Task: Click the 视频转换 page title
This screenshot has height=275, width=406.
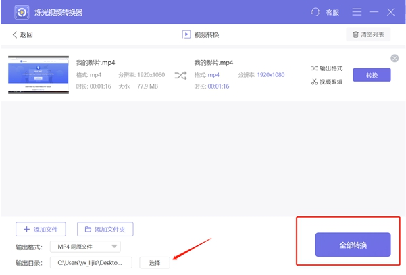Action: pyautogui.click(x=207, y=34)
